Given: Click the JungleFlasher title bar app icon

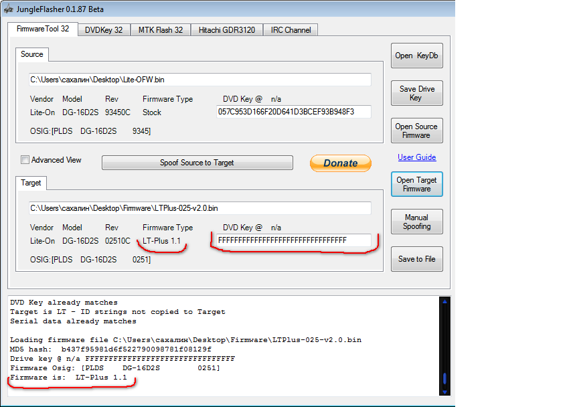Looking at the screenshot, I should click(9, 9).
